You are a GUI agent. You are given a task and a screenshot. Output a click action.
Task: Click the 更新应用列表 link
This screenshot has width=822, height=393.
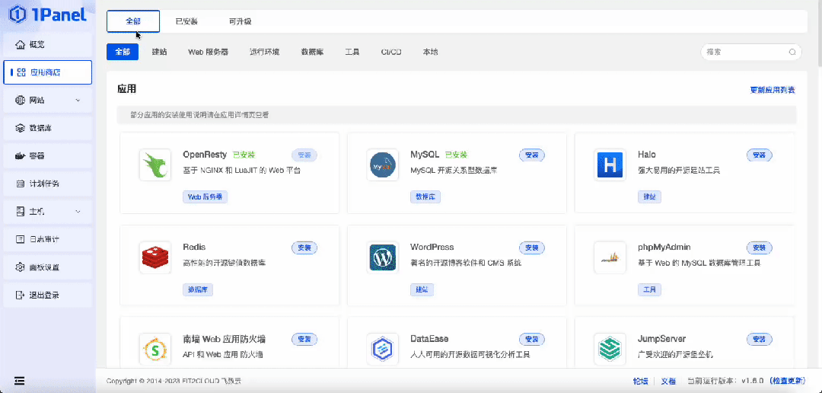773,90
